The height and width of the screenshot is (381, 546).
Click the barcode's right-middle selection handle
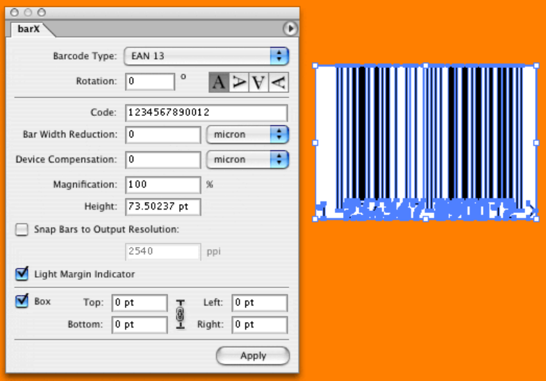[536, 143]
